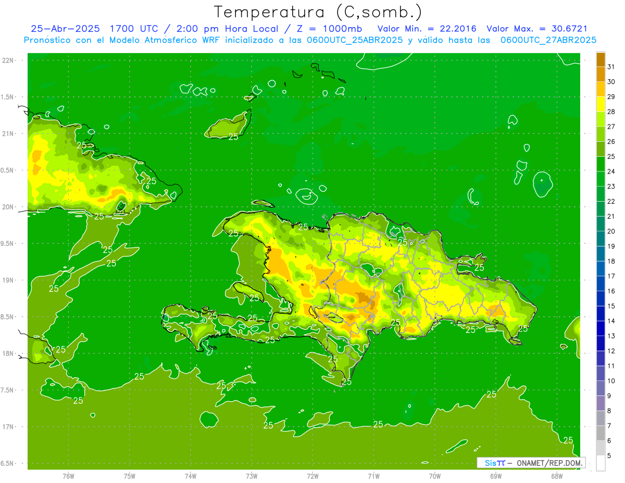The image size is (625, 483).
Task: Click the '12' colorbar scale label
Action: tap(611, 351)
